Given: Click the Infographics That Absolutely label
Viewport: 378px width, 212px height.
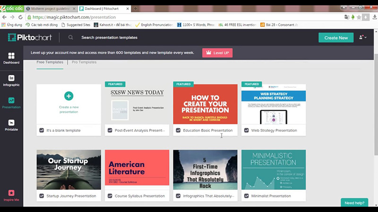Looking at the screenshot, I should click(x=208, y=196).
